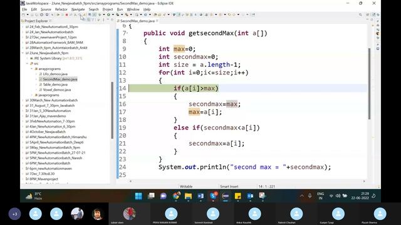Close the SecondMax_demo.java editor tab
The height and width of the screenshot is (225, 401).
157,21
